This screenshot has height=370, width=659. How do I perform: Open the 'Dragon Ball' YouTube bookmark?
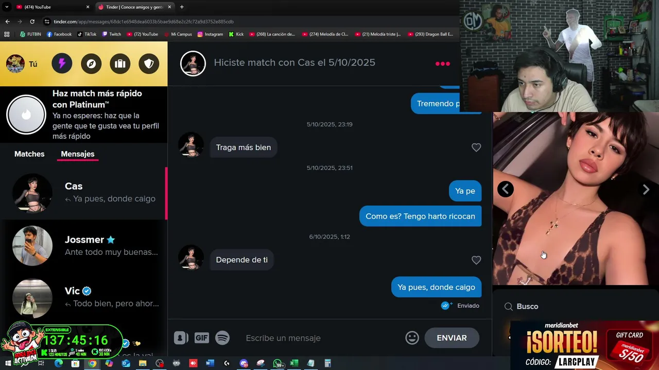coord(431,34)
